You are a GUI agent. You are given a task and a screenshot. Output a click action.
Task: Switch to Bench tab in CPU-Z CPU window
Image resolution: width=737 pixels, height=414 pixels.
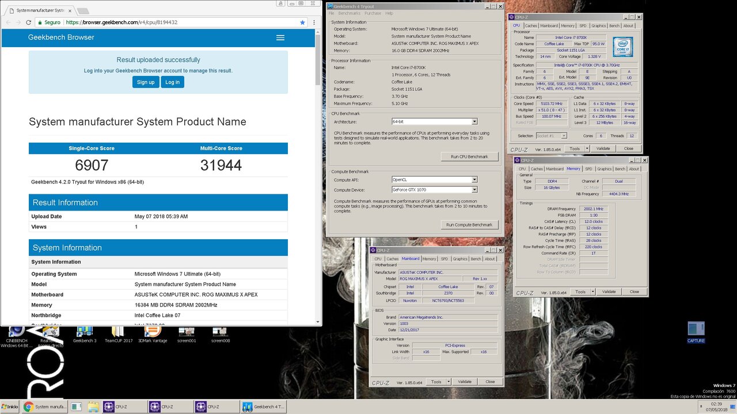(614, 25)
